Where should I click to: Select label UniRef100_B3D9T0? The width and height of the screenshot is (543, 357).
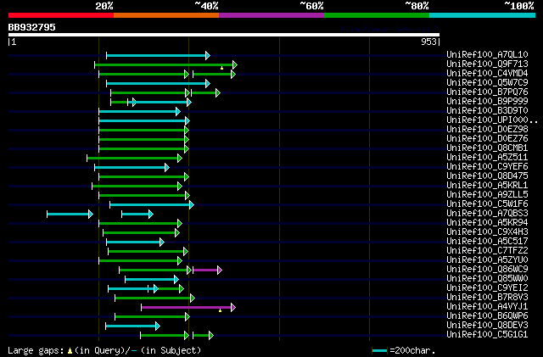487,110
